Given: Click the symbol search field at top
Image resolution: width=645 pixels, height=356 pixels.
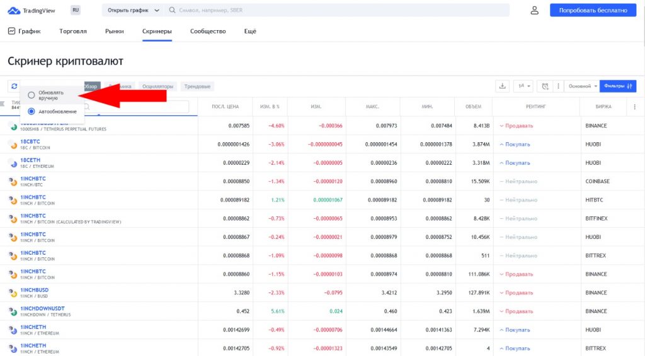Looking at the screenshot, I should (x=338, y=10).
